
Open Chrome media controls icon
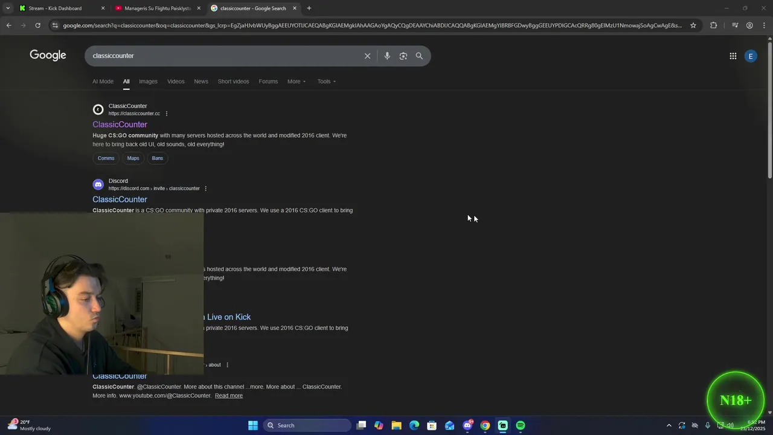(x=735, y=25)
